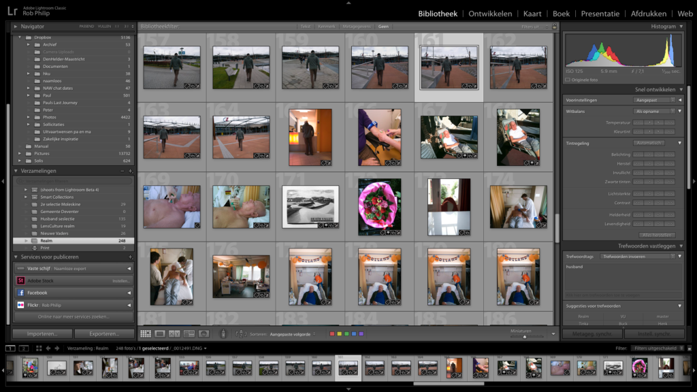Open Compare view (XY) in toolbar

[x=174, y=333]
